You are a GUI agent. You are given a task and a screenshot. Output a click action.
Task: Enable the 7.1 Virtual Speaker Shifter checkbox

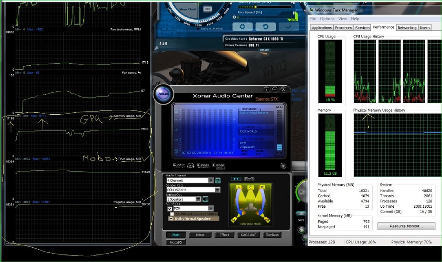click(171, 213)
